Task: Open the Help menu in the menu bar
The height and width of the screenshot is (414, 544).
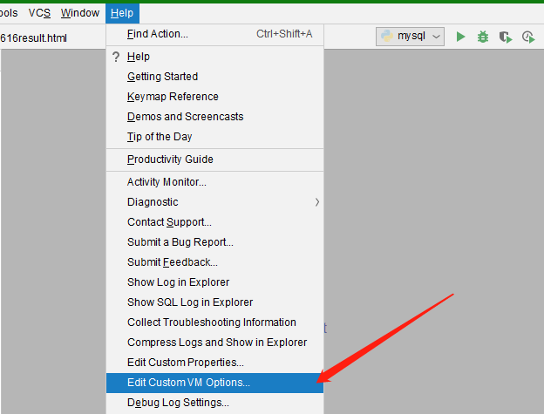Action: click(x=122, y=13)
